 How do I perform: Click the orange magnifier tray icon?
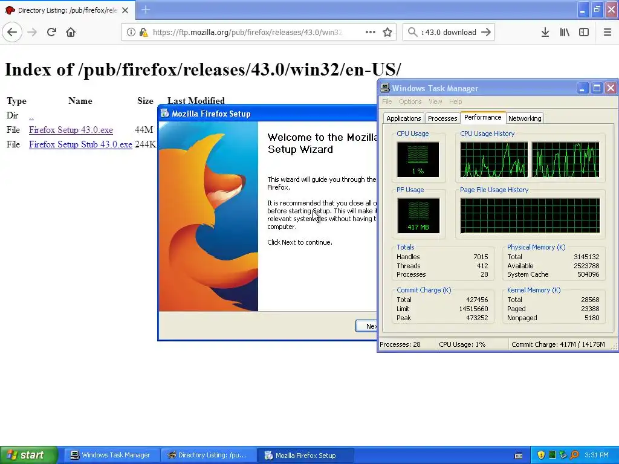coord(574,455)
